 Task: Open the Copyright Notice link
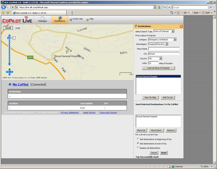[108, 113]
